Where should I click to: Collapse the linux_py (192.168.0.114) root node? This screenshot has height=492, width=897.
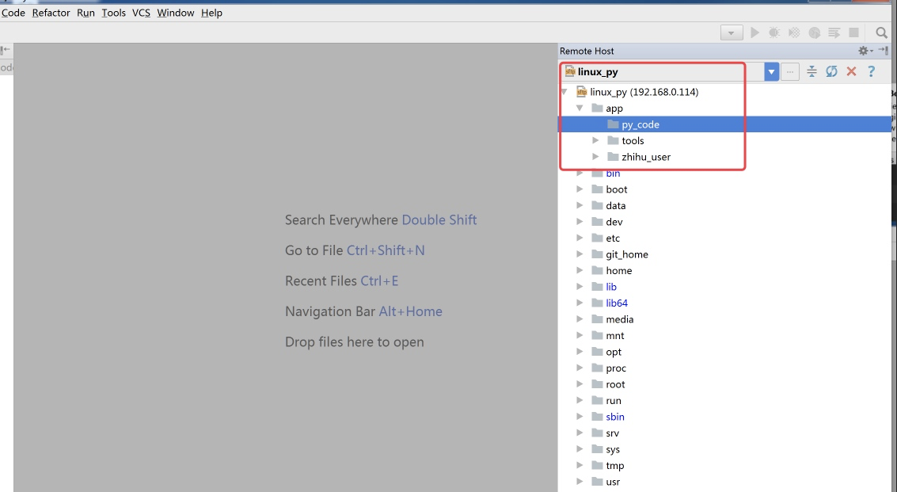564,92
